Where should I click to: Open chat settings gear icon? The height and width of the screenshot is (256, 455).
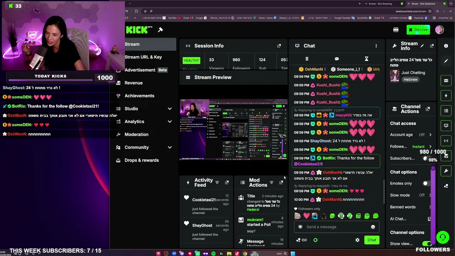point(357,240)
